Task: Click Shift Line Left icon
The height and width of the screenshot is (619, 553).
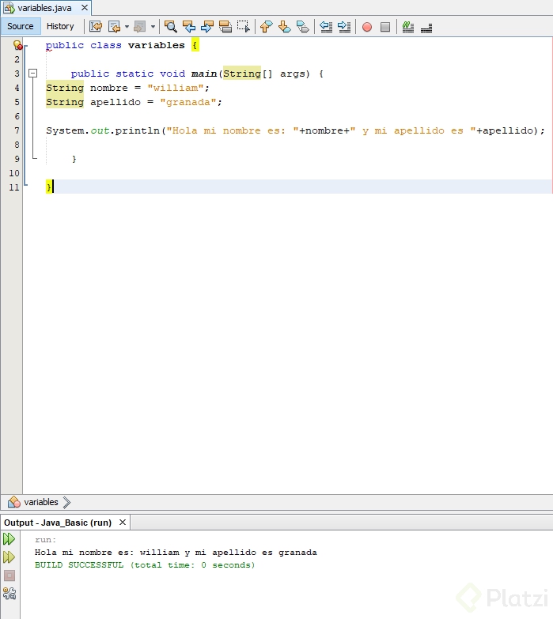Action: tap(326, 26)
